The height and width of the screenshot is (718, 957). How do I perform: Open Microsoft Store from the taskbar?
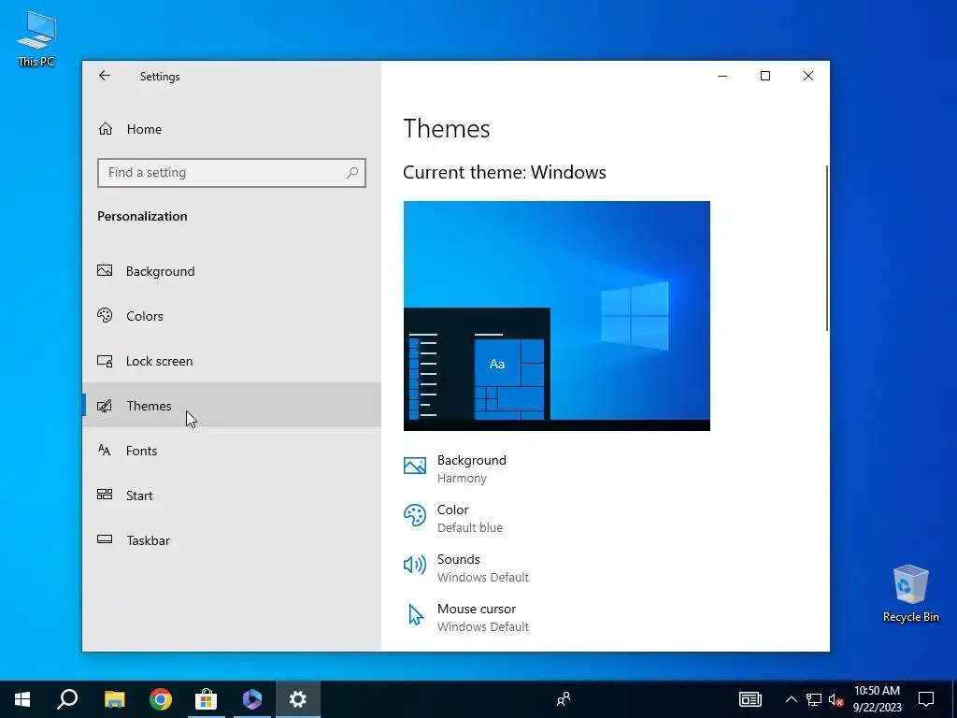coord(207,699)
